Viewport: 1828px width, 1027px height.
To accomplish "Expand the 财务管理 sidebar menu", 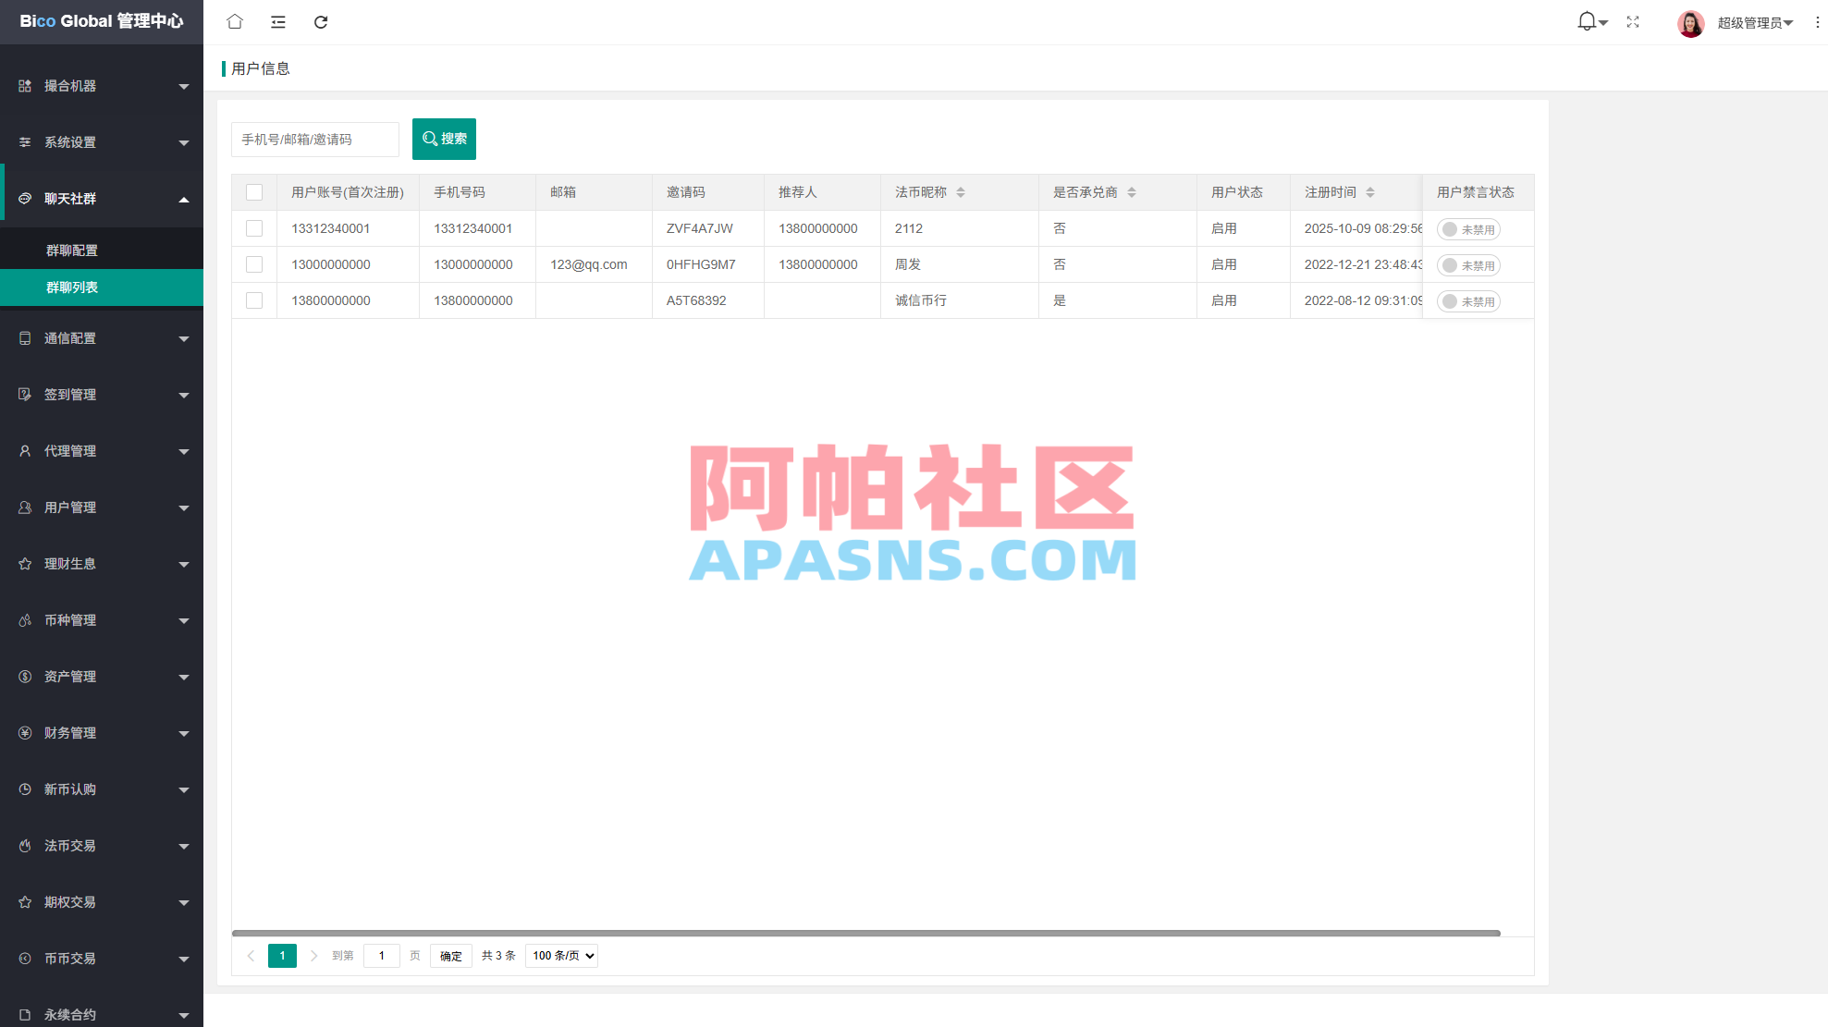I will point(102,732).
